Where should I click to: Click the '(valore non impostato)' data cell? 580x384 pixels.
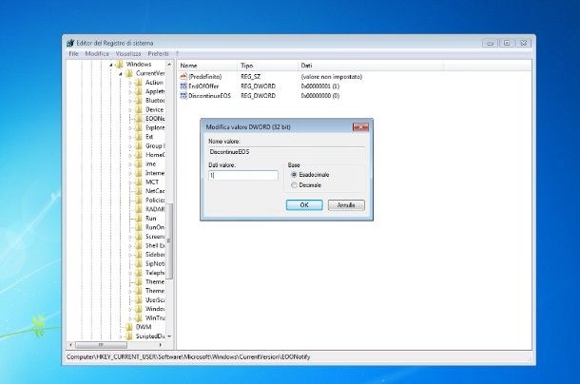332,77
